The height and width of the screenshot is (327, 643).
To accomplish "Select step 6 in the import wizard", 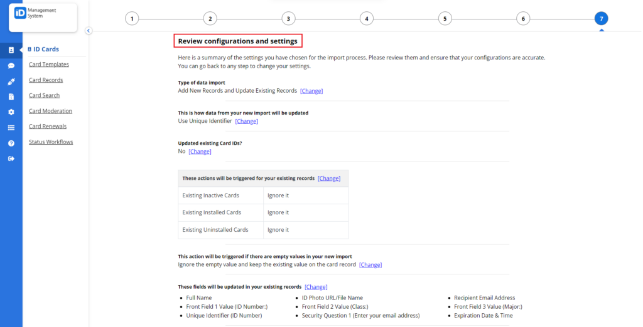I will [x=522, y=19].
